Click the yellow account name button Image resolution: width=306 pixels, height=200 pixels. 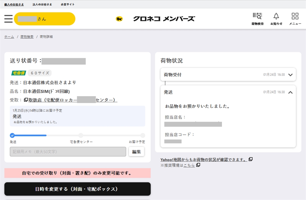45,19
